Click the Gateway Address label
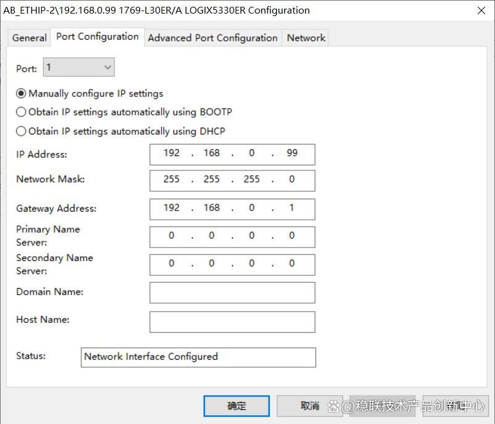Viewport: 495px width, 424px height. click(x=56, y=209)
